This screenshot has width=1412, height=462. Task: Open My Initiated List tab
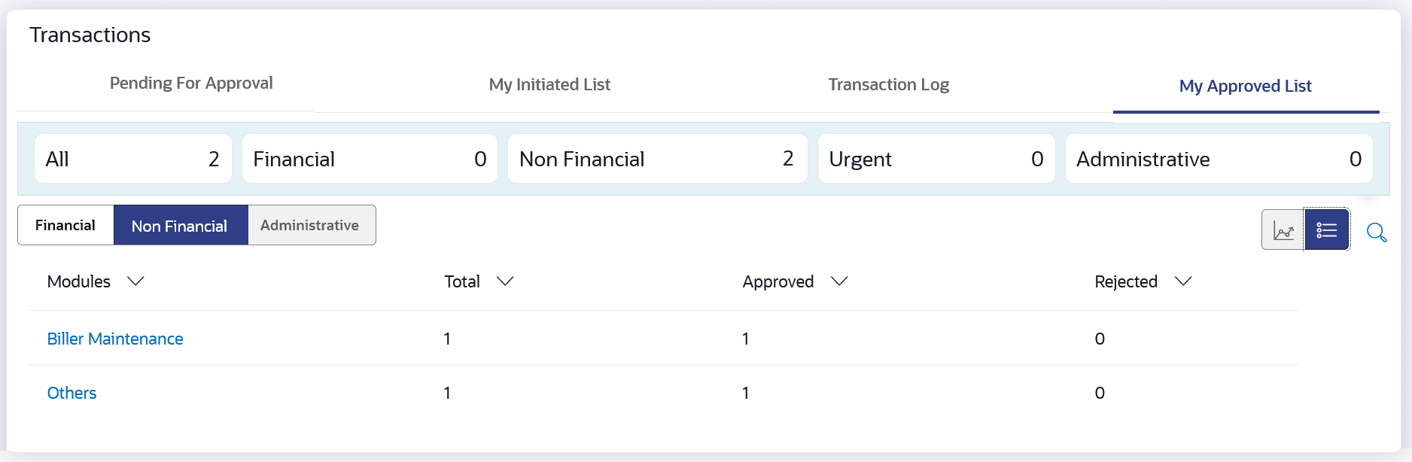(549, 85)
